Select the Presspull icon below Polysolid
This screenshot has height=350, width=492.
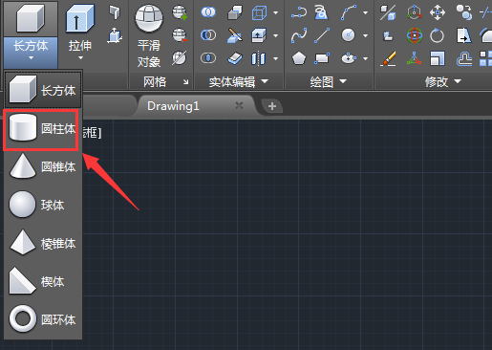point(115,35)
